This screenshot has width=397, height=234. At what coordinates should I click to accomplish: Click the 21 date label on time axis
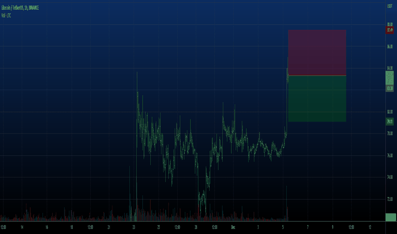[109, 228]
